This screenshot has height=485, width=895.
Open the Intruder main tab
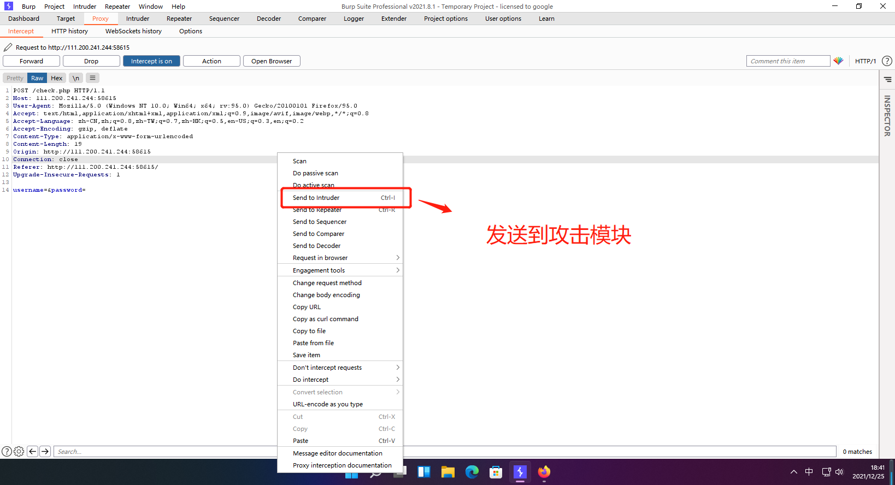[x=138, y=19]
